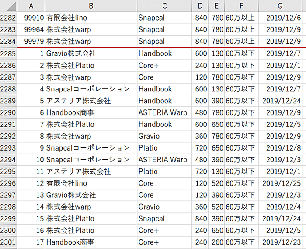Click value 360 in row 2298
The width and height of the screenshot is (306, 249).
[200, 207]
